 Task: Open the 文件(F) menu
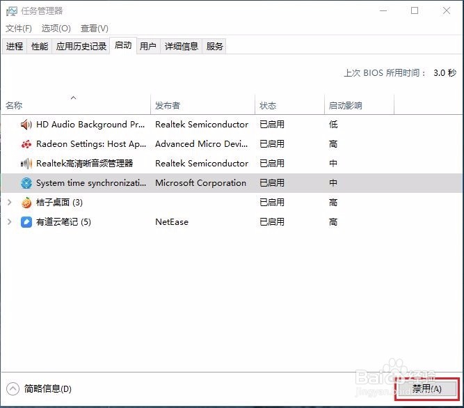pos(19,29)
